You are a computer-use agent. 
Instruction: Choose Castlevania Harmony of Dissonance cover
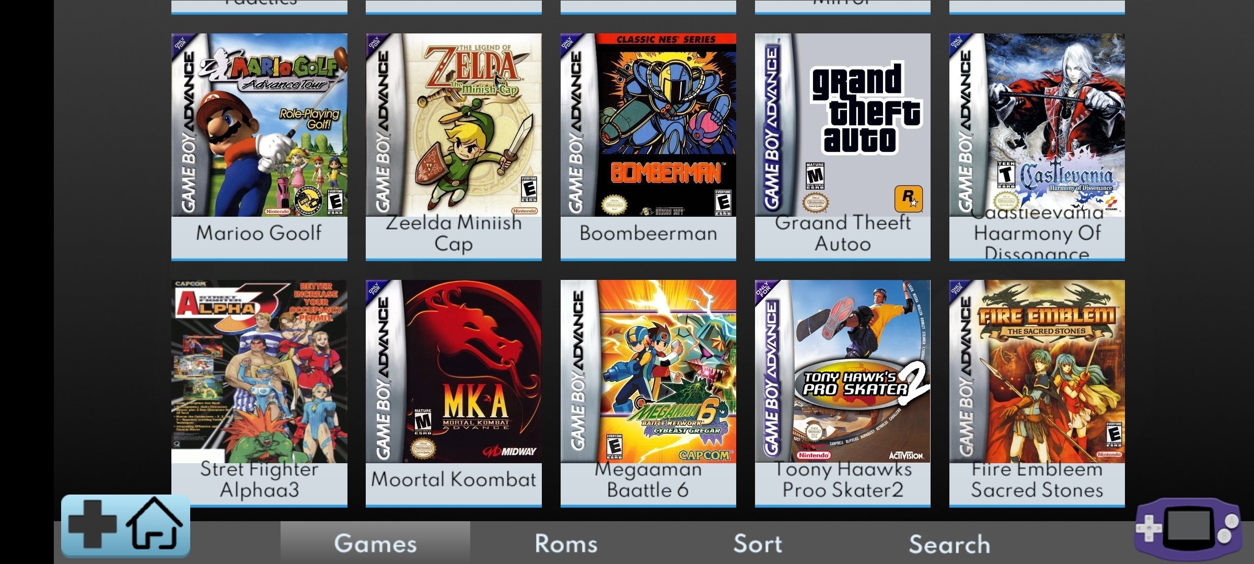[1037, 125]
